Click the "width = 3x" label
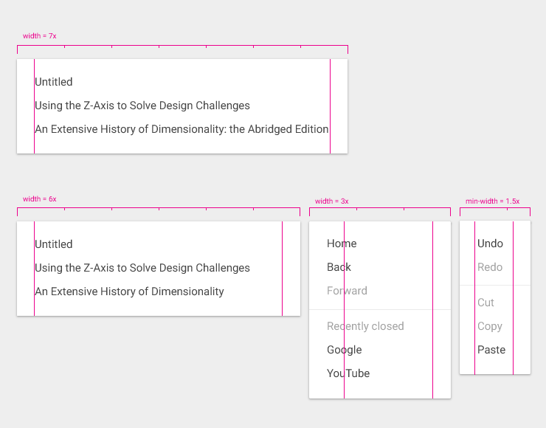The height and width of the screenshot is (428, 546). click(332, 201)
